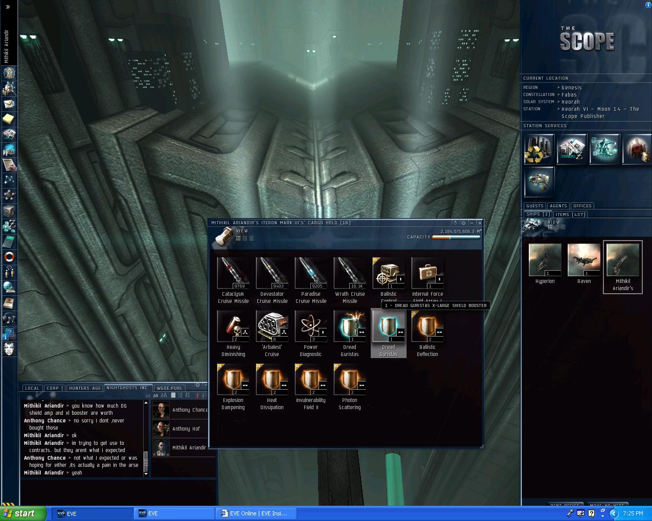Select the Hyperion ship in hangar
Viewport: 652px width, 521px height.
[545, 264]
